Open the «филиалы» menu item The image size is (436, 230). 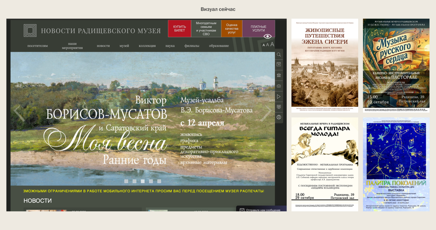192,46
